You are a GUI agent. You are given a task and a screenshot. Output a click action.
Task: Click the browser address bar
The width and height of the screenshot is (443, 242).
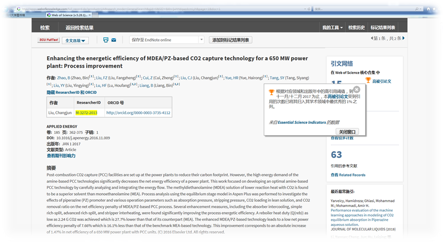[155, 9]
